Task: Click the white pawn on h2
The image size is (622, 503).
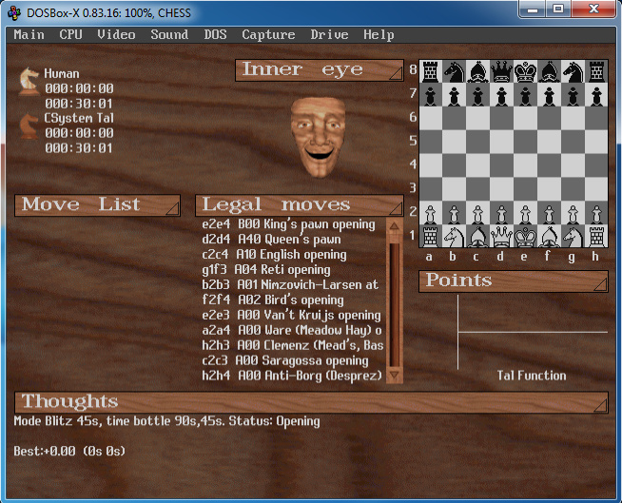Action: click(596, 213)
